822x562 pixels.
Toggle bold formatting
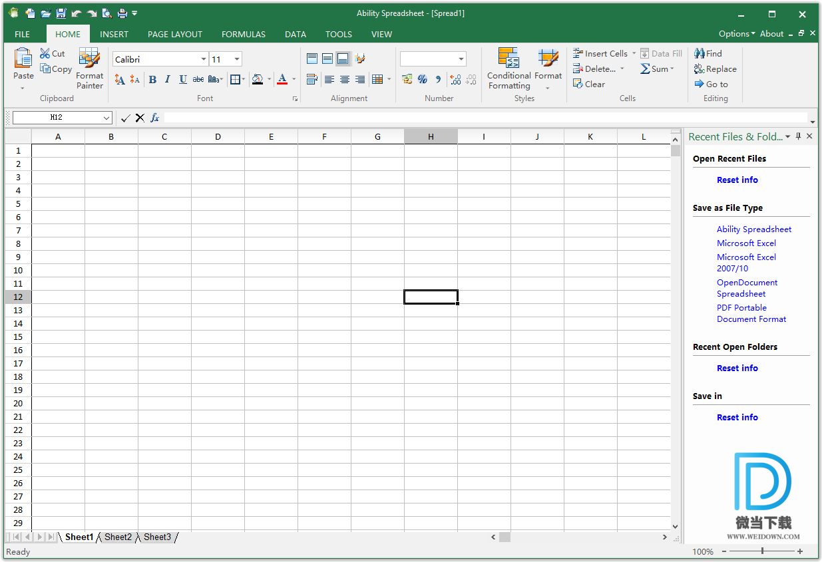tap(152, 80)
